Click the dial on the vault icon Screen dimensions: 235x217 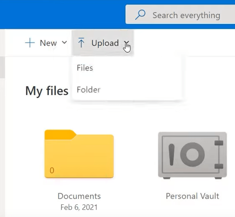coord(192,155)
